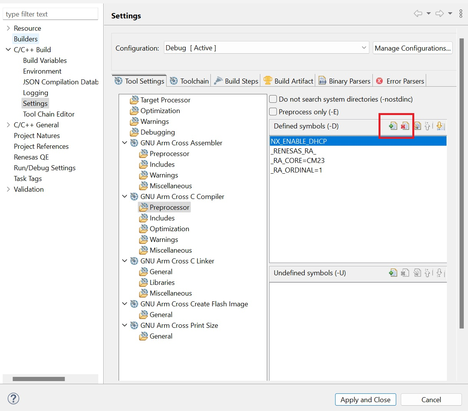This screenshot has height=411, width=468.
Task: Open forward history dropdown arrow
Action: (x=450, y=14)
